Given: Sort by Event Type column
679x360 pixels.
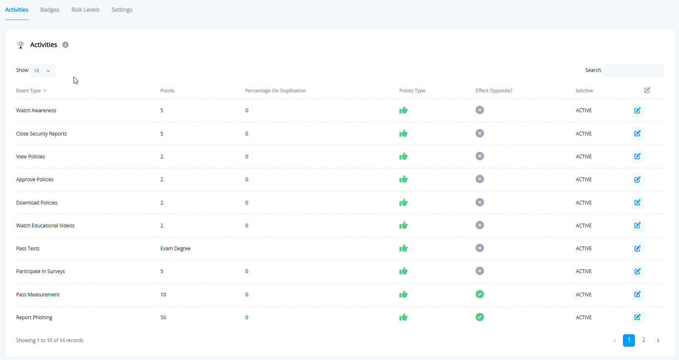Looking at the screenshot, I should 29,91.
